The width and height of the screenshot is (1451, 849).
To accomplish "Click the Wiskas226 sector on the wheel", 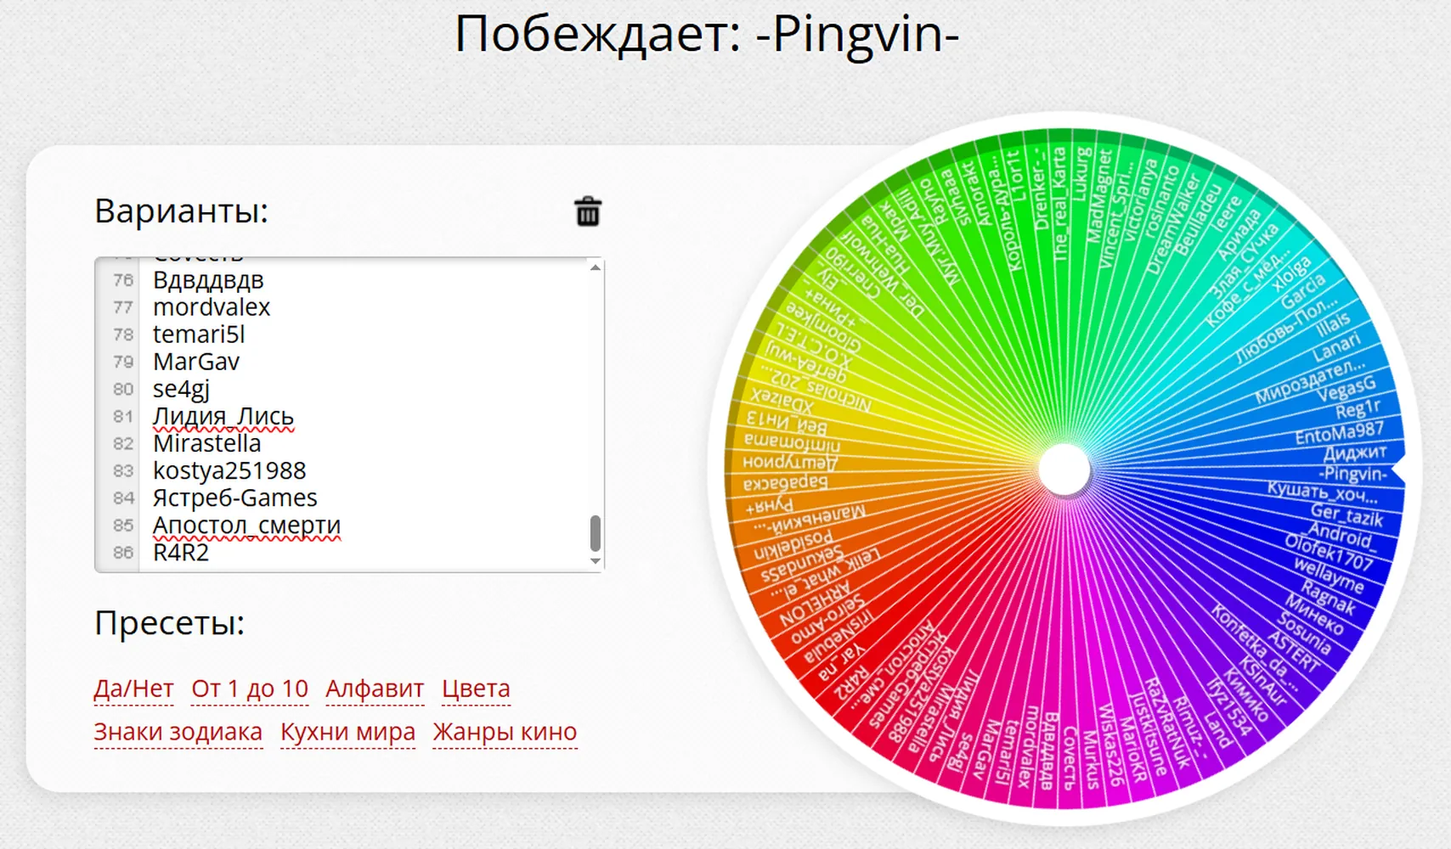I will tap(1112, 745).
